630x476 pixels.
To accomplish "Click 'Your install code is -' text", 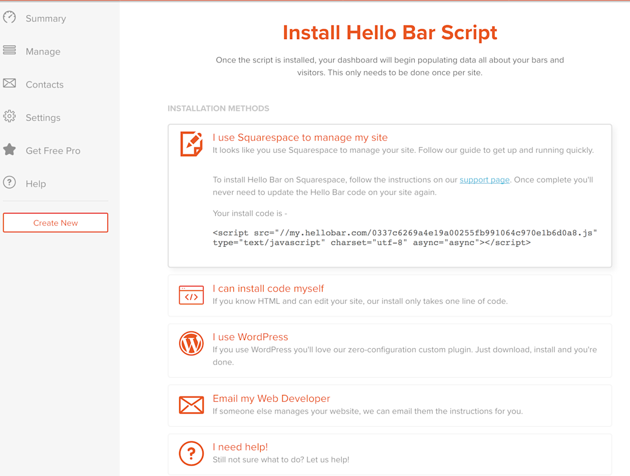I will tap(250, 213).
